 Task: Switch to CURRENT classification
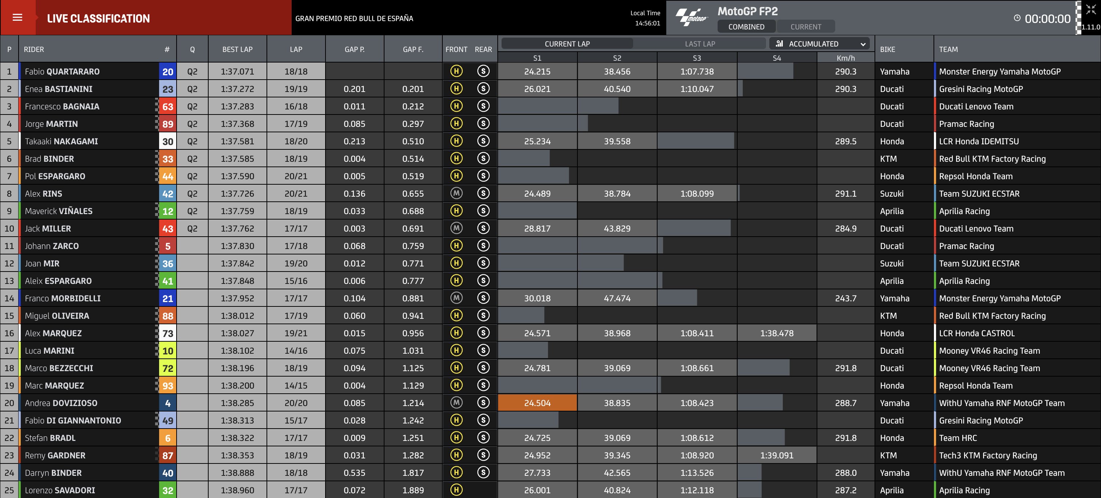pyautogui.click(x=806, y=27)
